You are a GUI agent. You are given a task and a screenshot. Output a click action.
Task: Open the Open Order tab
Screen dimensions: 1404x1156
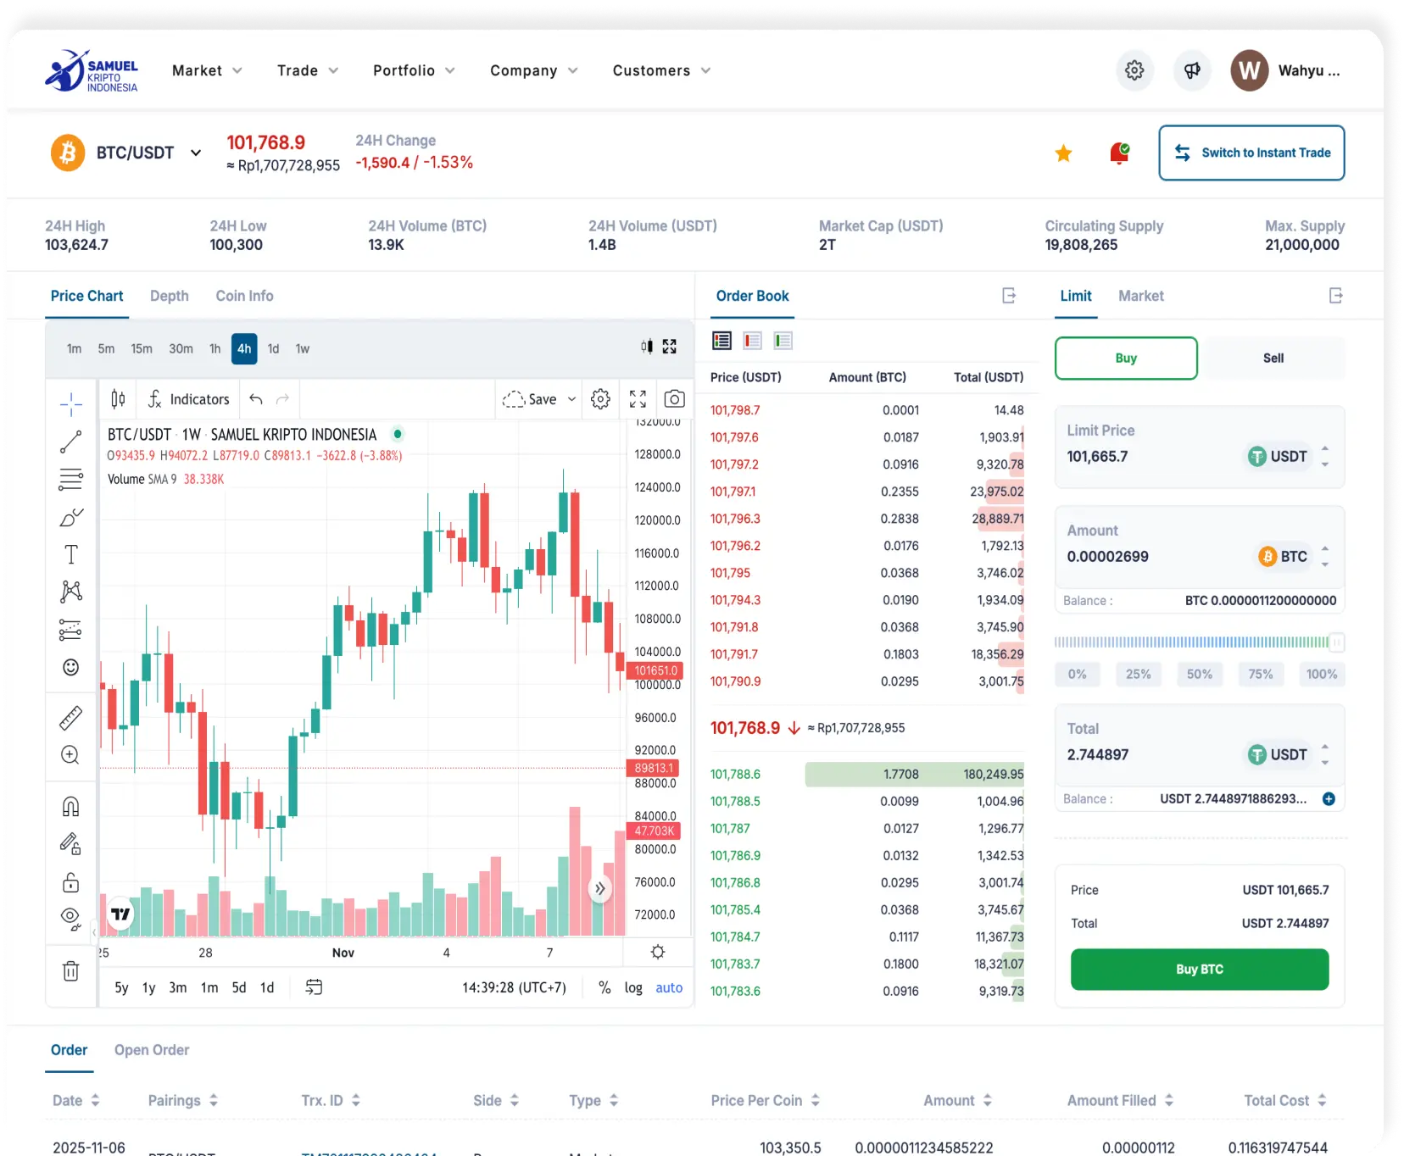152,1050
